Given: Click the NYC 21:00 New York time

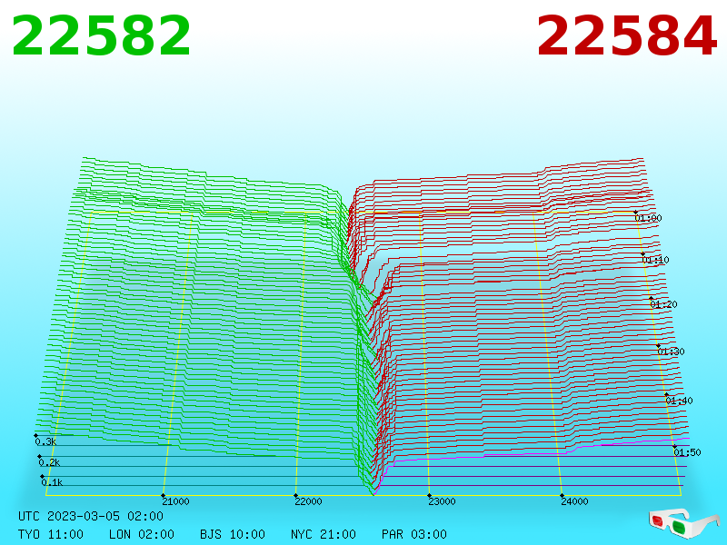Looking at the screenshot, I should point(324,534).
